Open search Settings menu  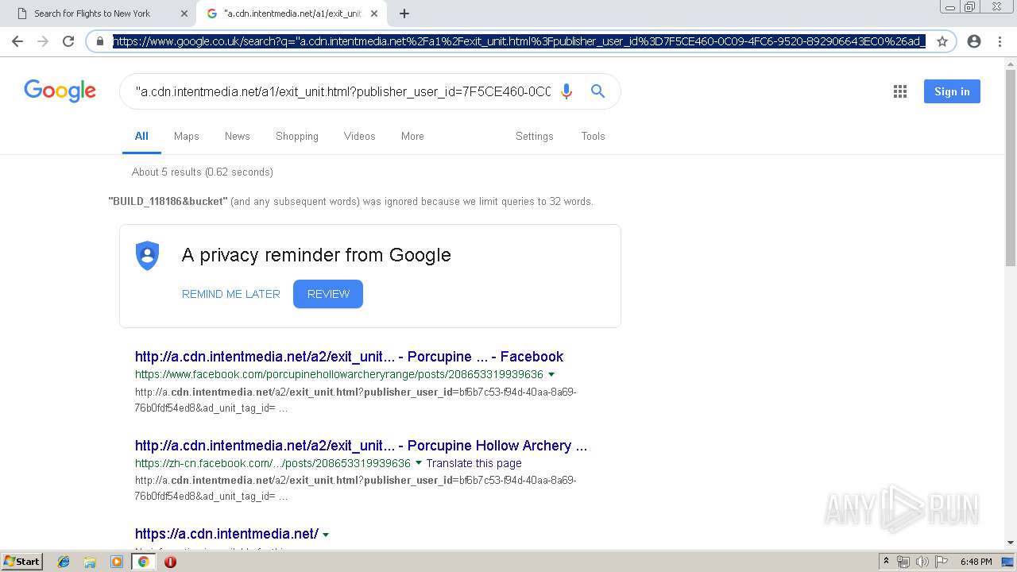coord(535,136)
